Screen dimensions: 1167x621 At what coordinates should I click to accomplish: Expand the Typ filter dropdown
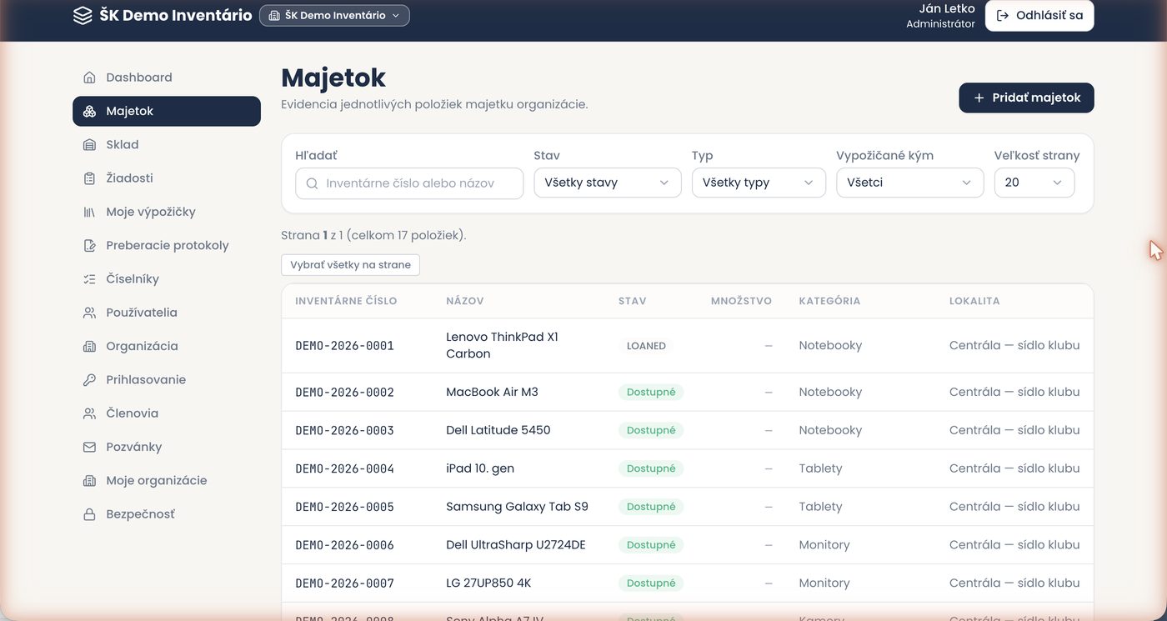coord(759,183)
